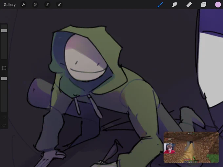This screenshot has height=167, width=223.
Task: Select the Selection S-shaped tool
Action: coord(47,5)
